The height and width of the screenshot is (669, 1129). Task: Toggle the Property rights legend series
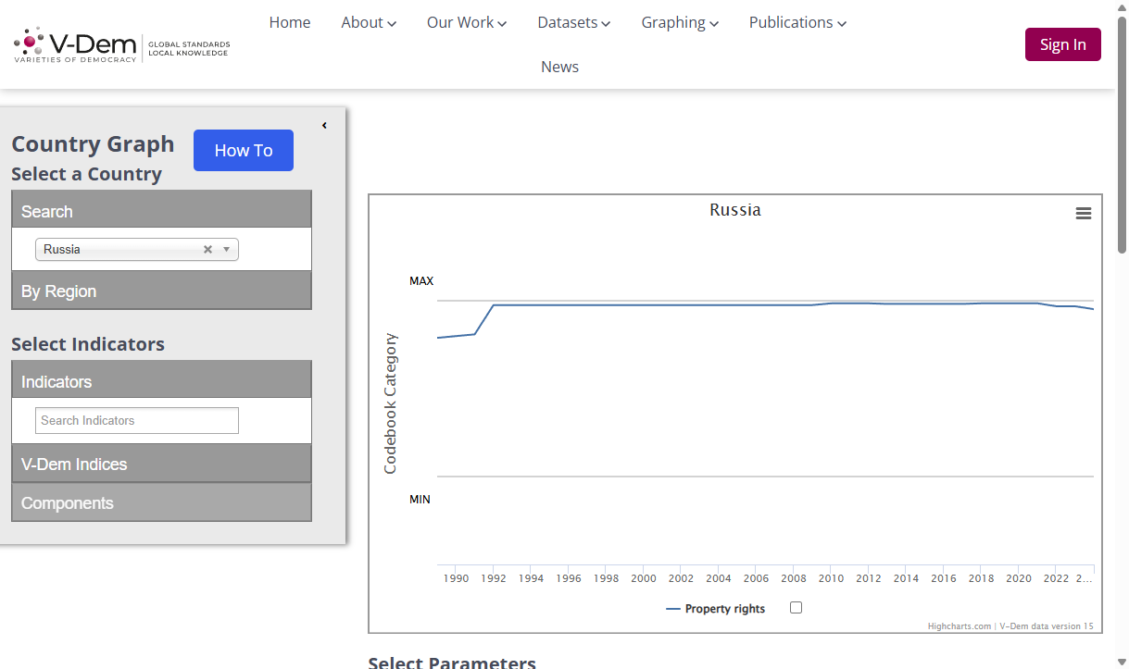(715, 609)
